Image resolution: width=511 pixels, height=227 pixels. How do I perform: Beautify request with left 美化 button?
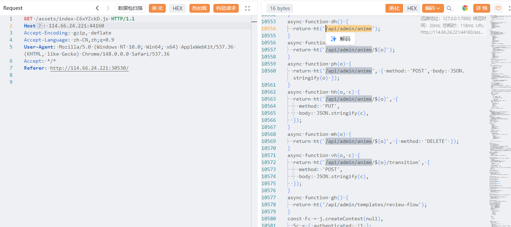click(x=157, y=8)
